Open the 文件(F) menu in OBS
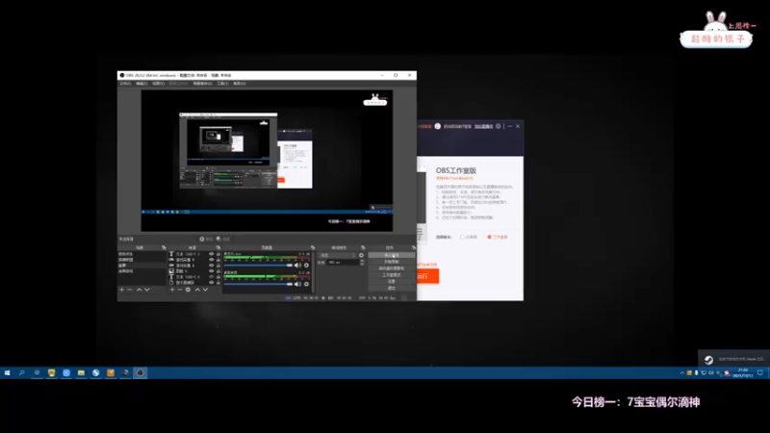Screen dimensions: 770x433 125,84
